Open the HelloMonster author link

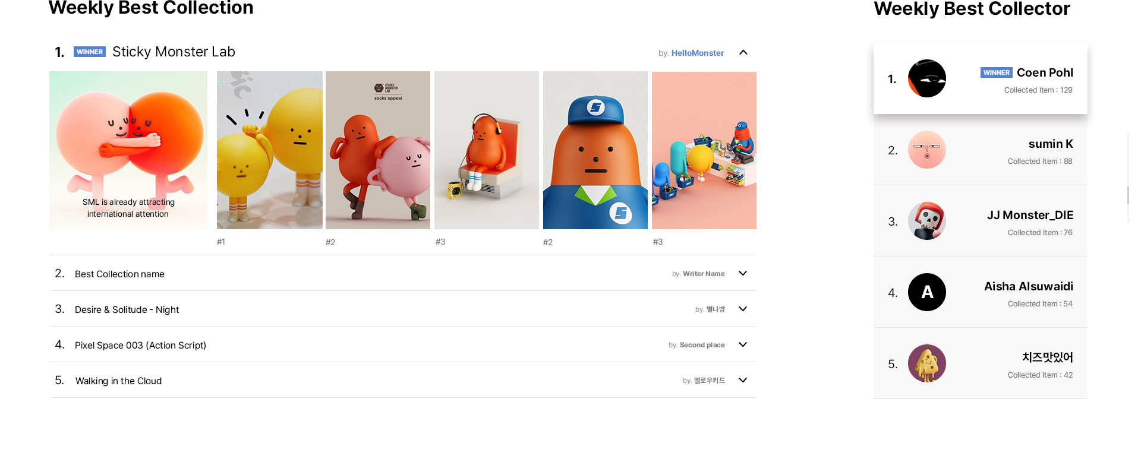(x=697, y=53)
